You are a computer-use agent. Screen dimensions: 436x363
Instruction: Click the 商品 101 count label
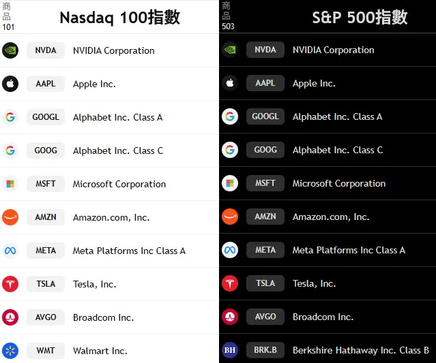click(x=8, y=16)
